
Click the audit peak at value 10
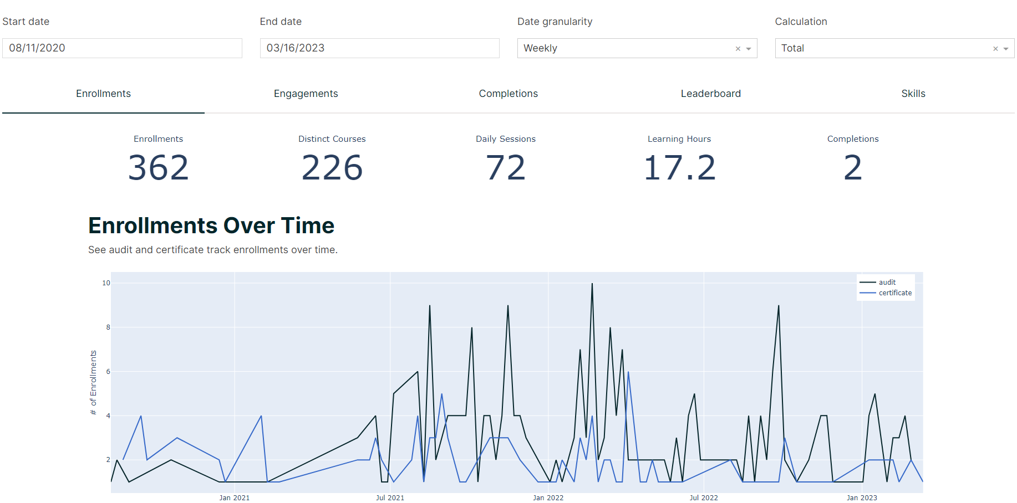tap(592, 284)
